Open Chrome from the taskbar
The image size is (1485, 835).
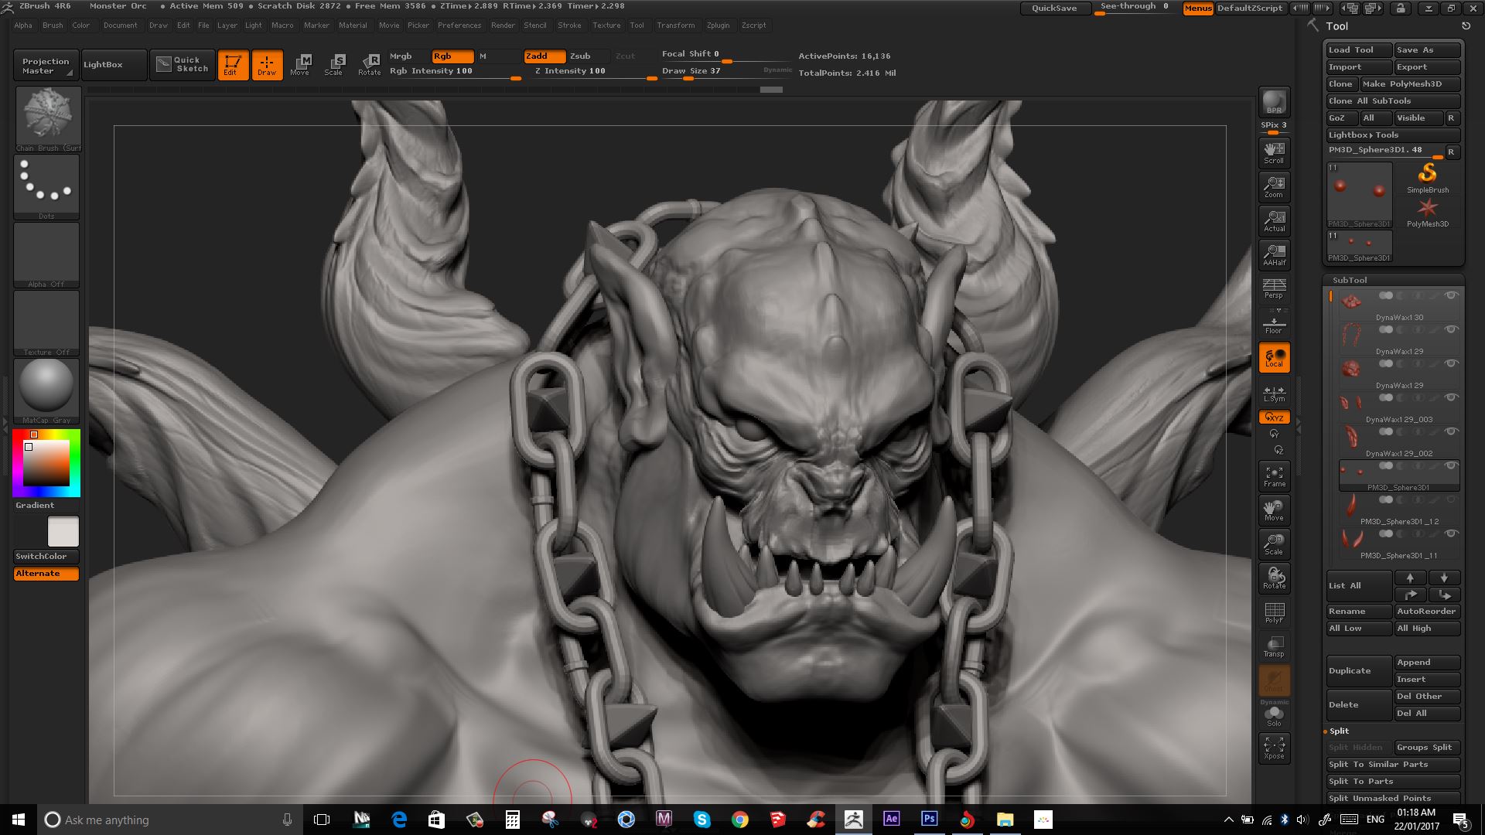(739, 820)
